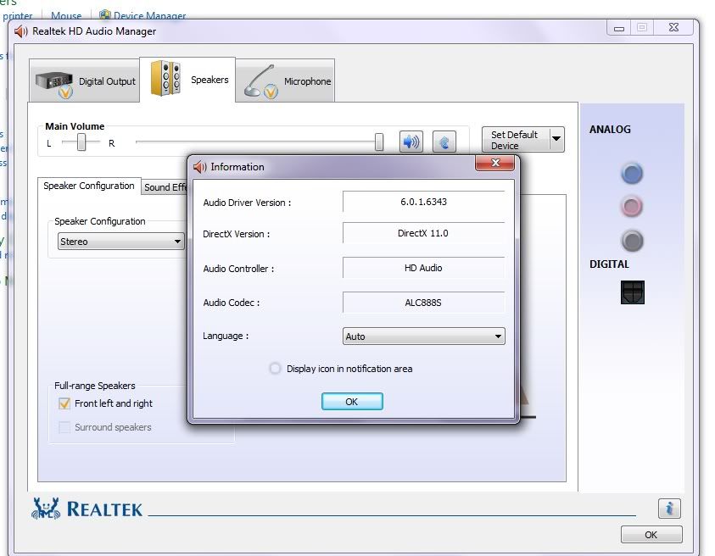Switch to the Microphone tab
The width and height of the screenshot is (715, 556).
[286, 81]
